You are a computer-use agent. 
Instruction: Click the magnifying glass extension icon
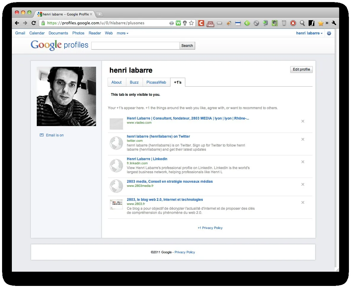click(302, 23)
